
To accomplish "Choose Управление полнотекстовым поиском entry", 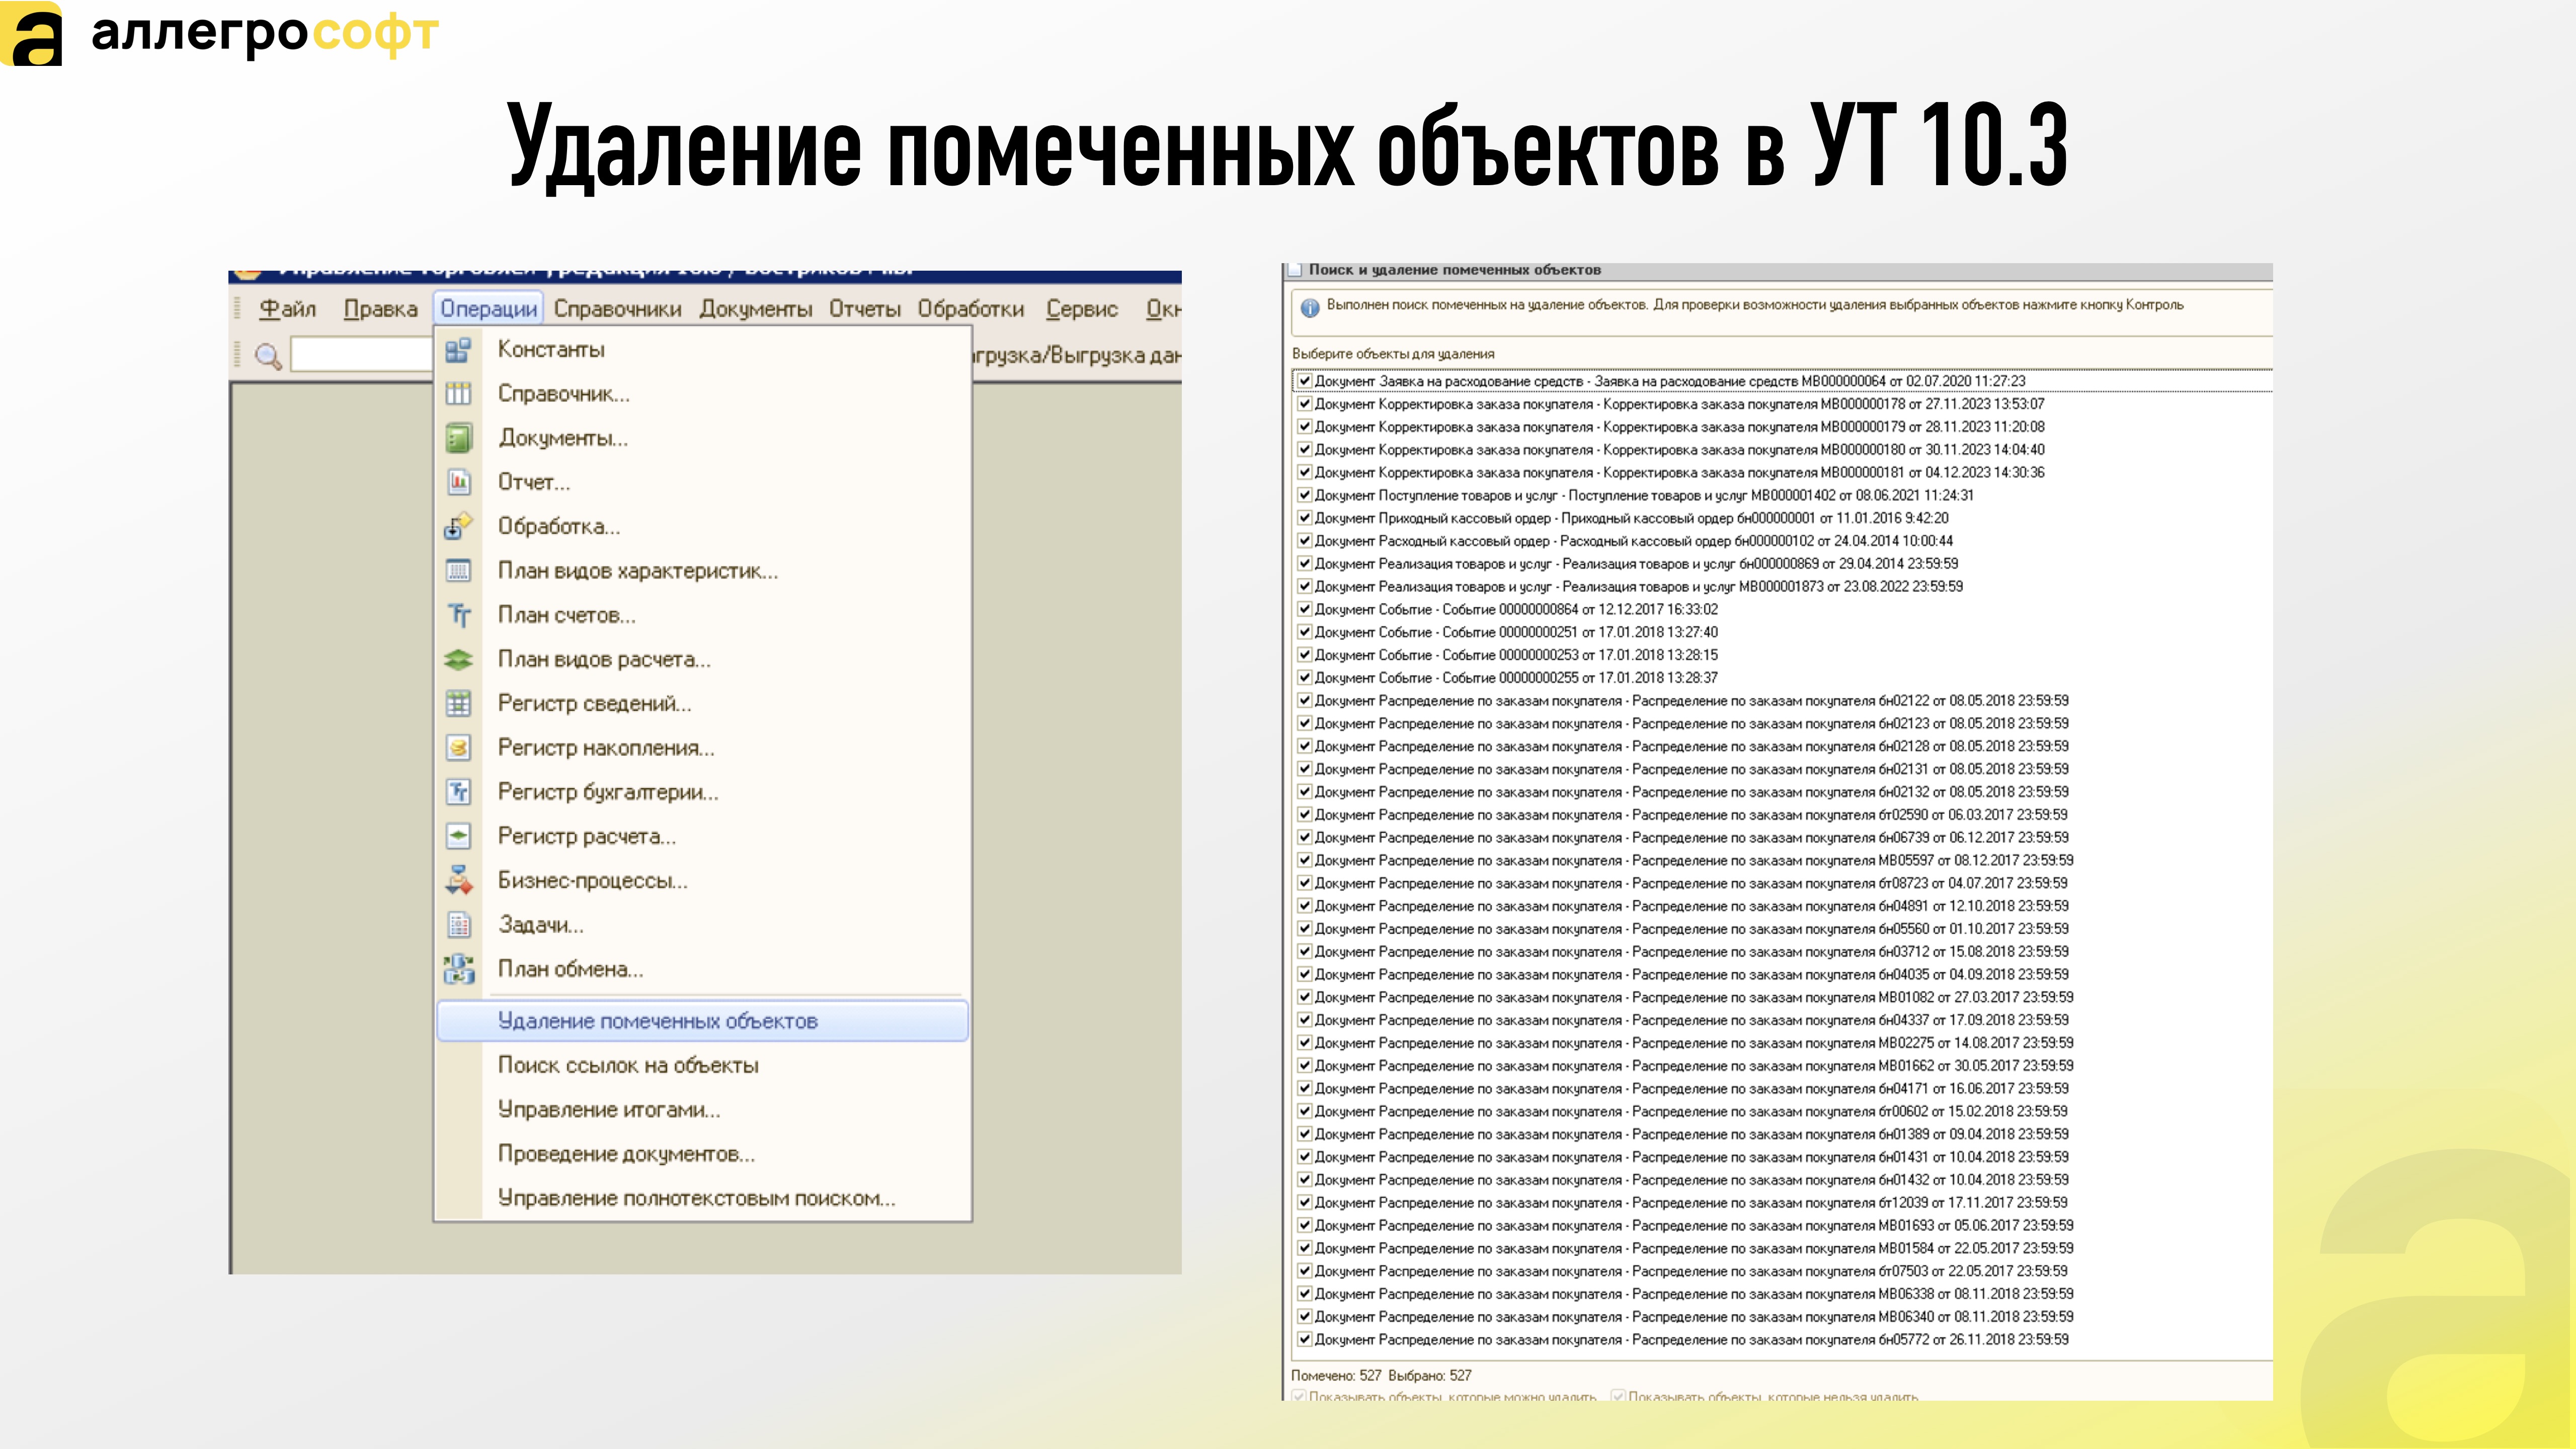I will click(696, 1198).
